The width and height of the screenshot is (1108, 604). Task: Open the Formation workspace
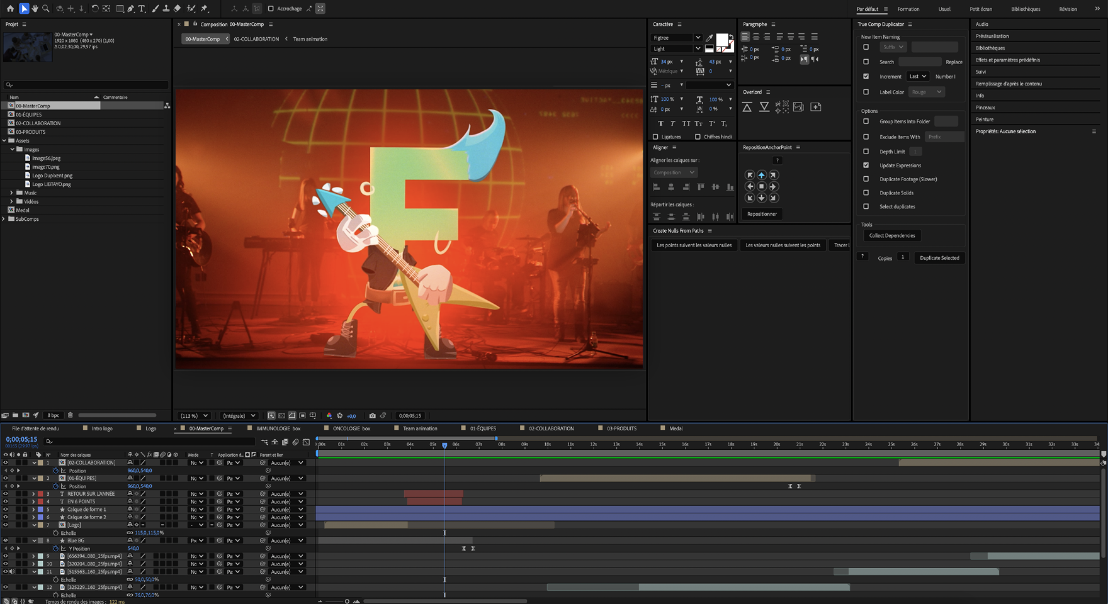(908, 9)
